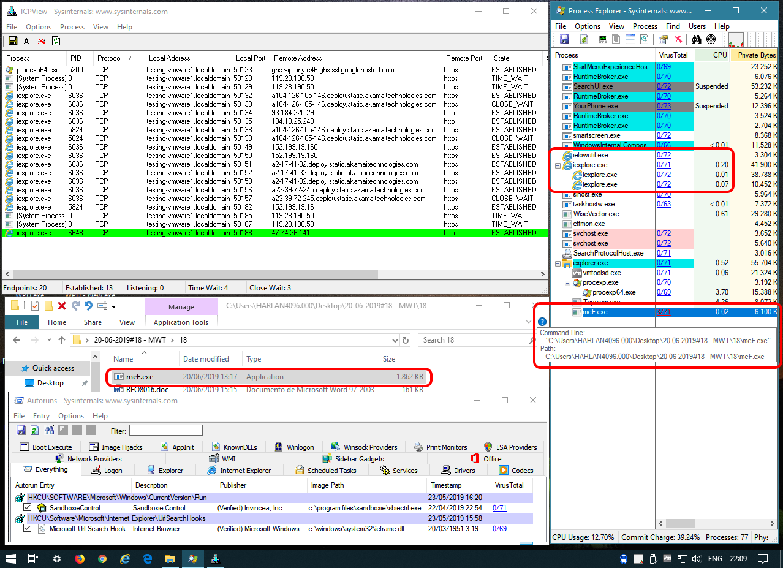Uncheck the Microsoft Url Search Hook entry
The height and width of the screenshot is (568, 783).
point(27,529)
